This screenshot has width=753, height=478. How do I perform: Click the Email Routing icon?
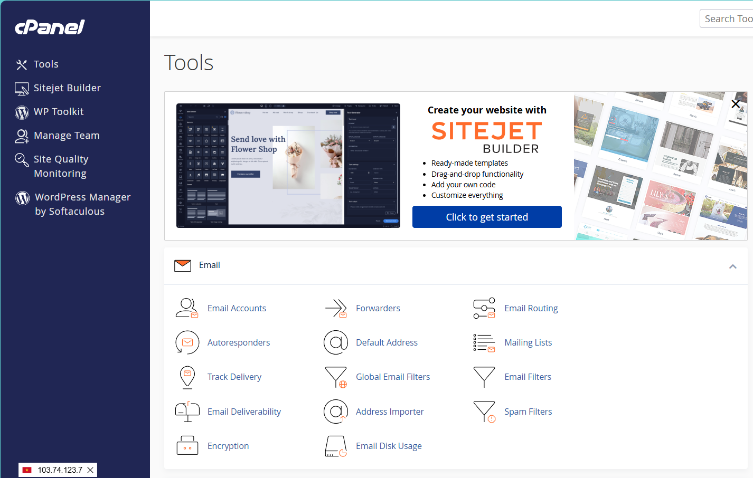click(x=484, y=308)
